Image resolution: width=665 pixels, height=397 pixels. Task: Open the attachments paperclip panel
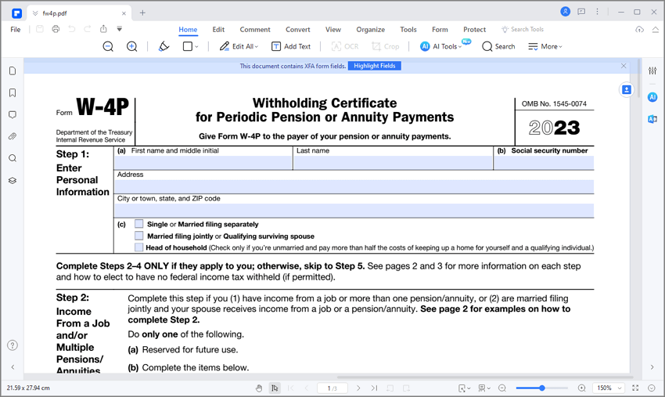(x=13, y=136)
